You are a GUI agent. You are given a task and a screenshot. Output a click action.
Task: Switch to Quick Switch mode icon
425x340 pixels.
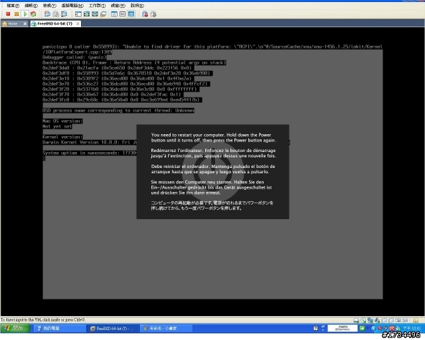tap(86, 14)
